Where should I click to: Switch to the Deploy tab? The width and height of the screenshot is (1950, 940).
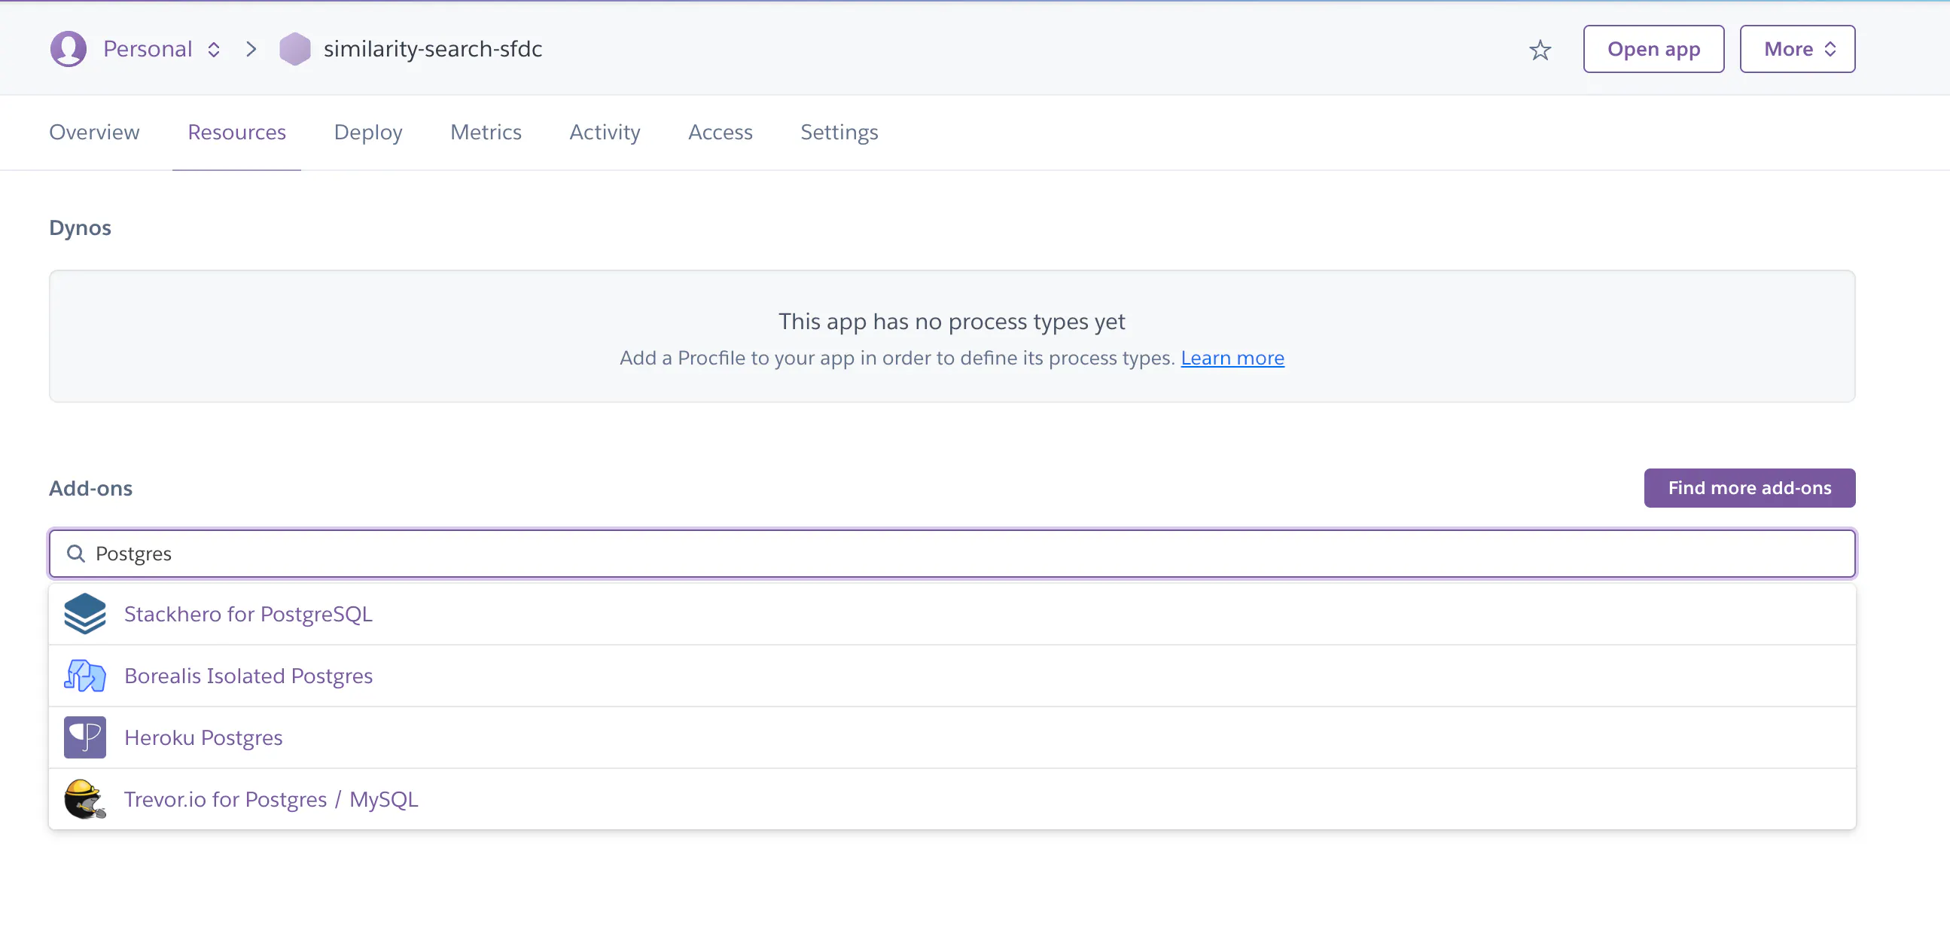pyautogui.click(x=368, y=133)
